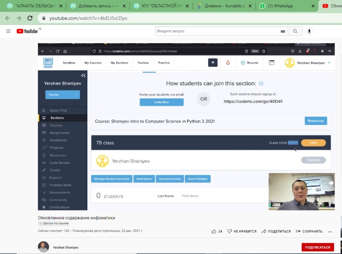Open the Award Badges button
342x254 pixels.
coord(198,179)
